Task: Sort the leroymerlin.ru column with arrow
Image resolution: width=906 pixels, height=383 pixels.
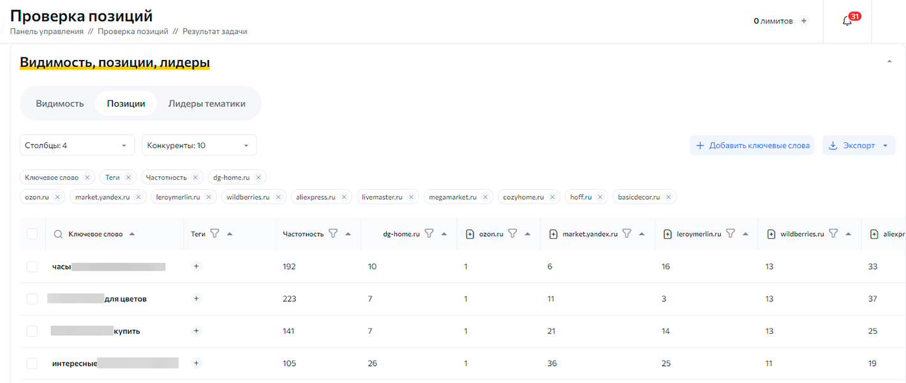Action: (x=745, y=234)
